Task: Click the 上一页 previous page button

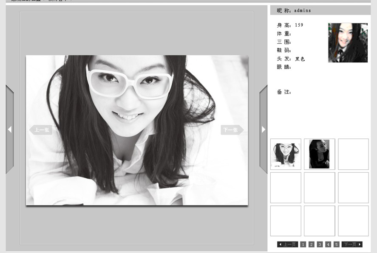Action: pos(288,245)
